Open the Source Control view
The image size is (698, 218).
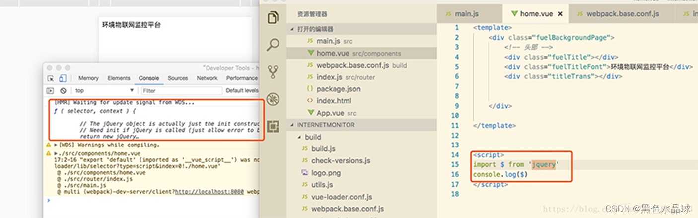(273, 73)
